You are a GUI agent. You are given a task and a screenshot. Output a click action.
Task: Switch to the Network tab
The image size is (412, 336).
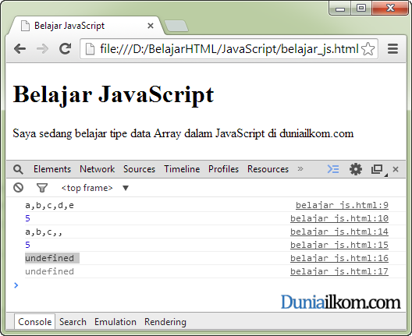click(98, 169)
